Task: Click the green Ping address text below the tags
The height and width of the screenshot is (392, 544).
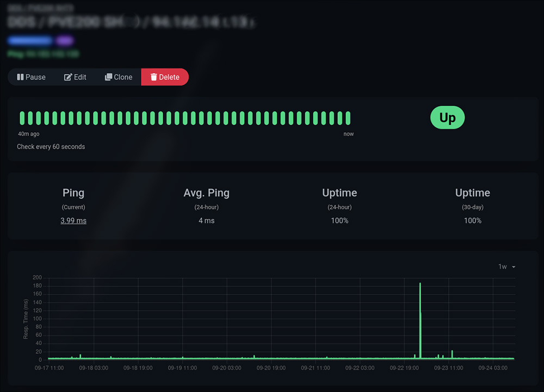Action: (x=44, y=54)
